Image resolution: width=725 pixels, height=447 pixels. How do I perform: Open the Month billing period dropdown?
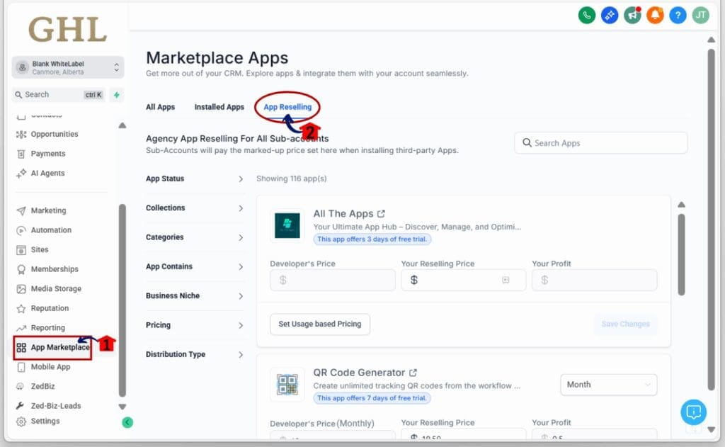point(608,385)
